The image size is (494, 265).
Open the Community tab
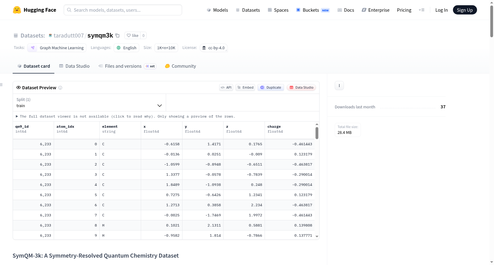pos(180,66)
